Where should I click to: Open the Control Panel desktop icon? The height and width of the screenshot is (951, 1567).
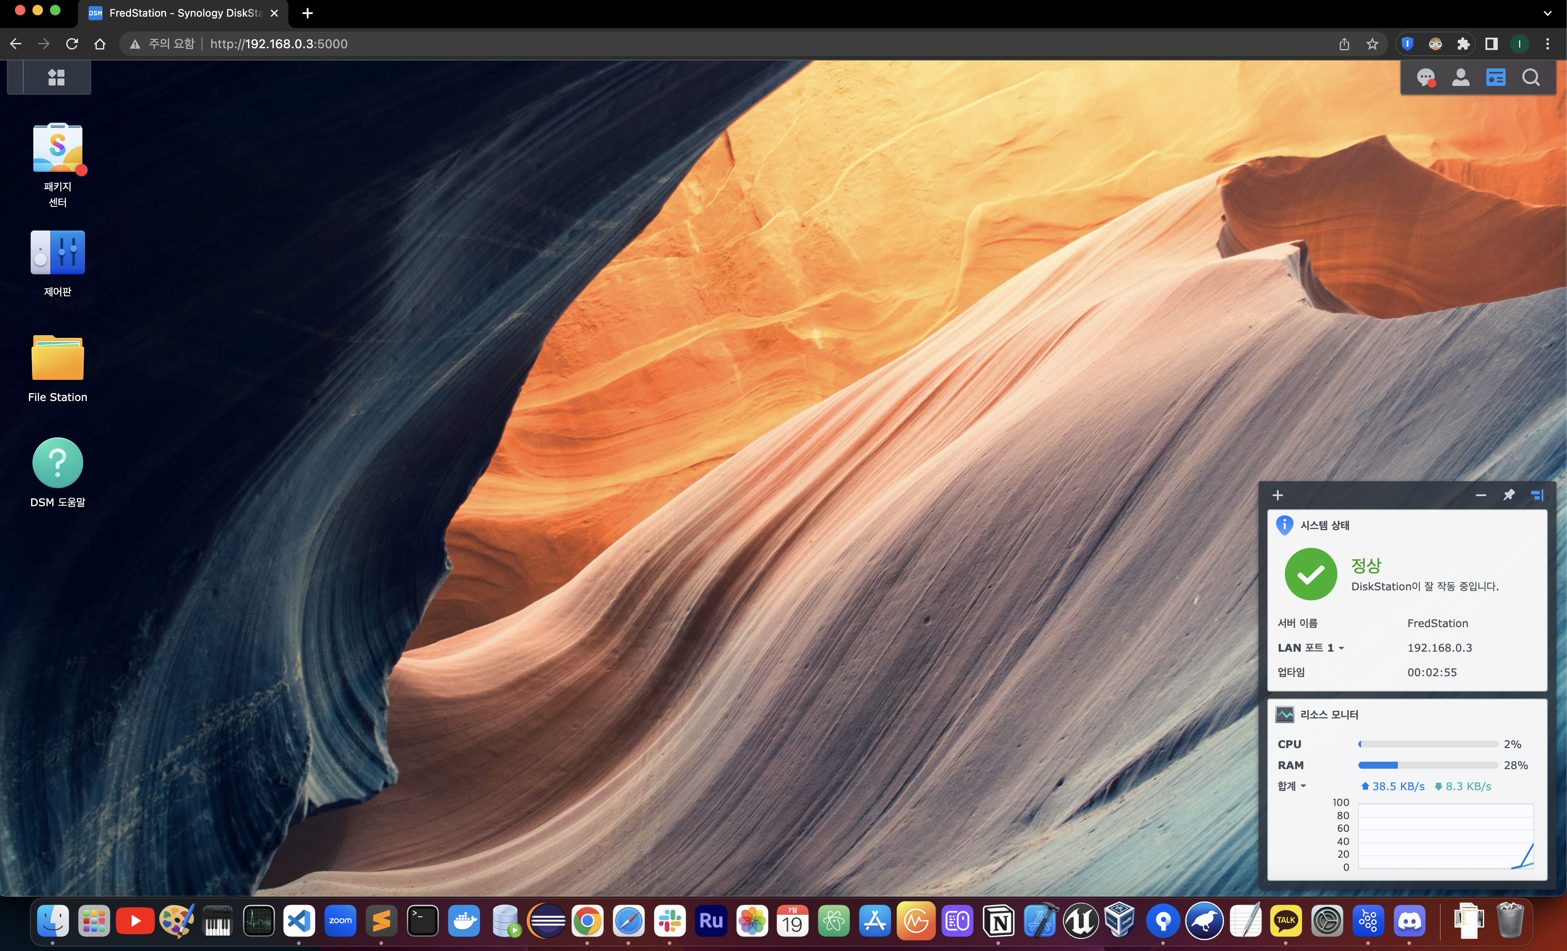[x=57, y=252]
